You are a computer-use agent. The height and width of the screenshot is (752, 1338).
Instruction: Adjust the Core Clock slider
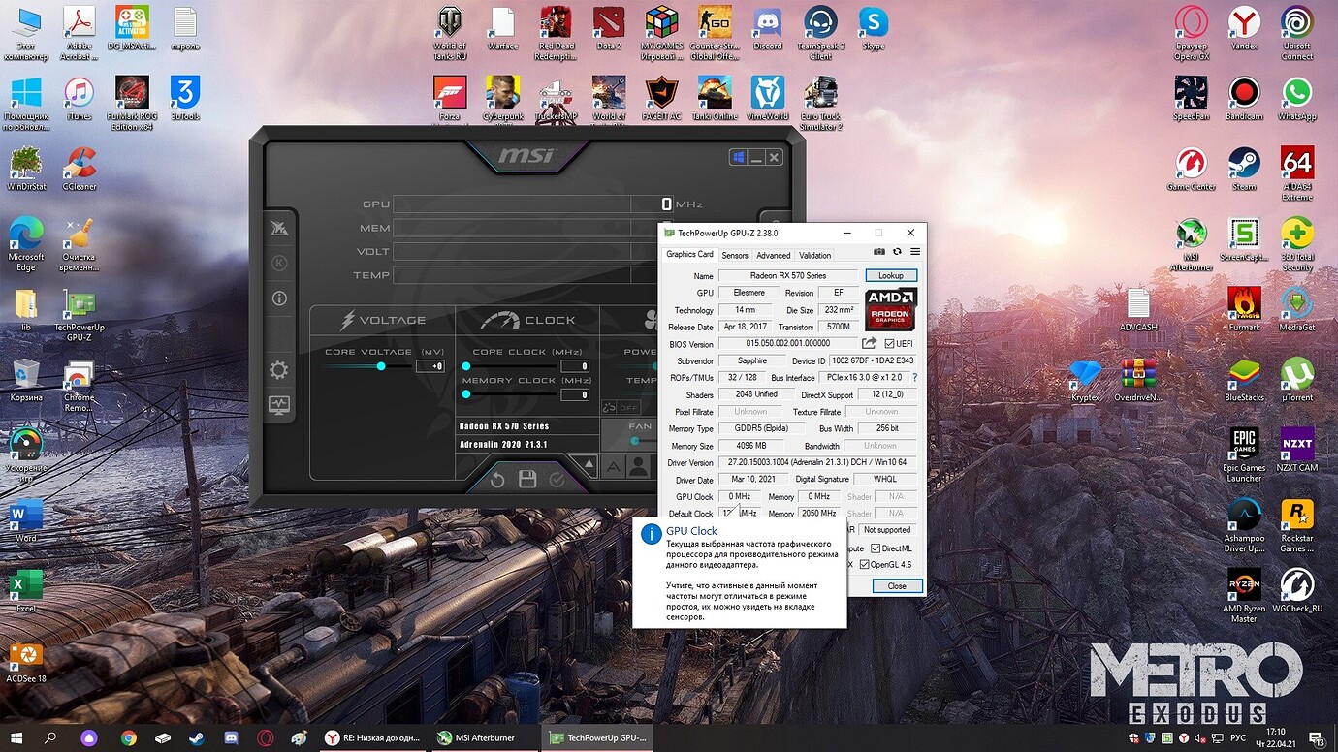coord(466,366)
